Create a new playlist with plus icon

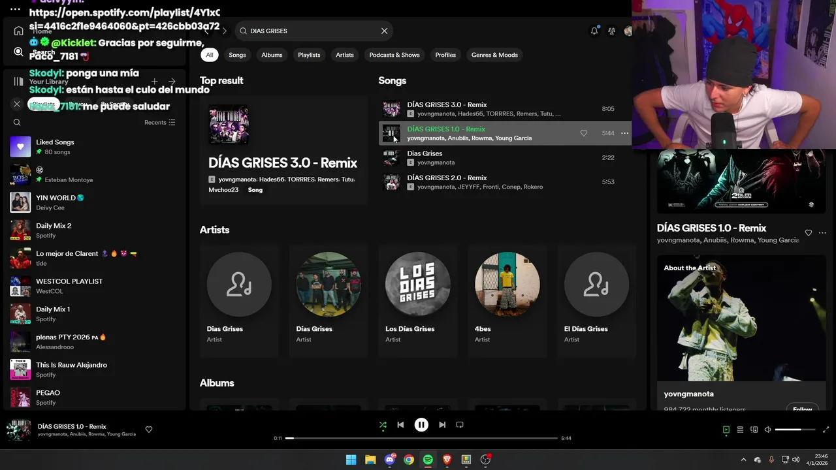(x=155, y=82)
